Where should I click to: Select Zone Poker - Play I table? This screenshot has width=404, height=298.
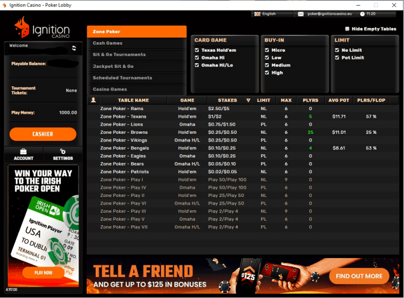point(243,180)
